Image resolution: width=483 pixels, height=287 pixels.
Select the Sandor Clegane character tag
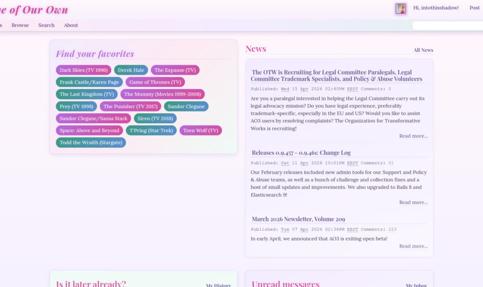186,106
